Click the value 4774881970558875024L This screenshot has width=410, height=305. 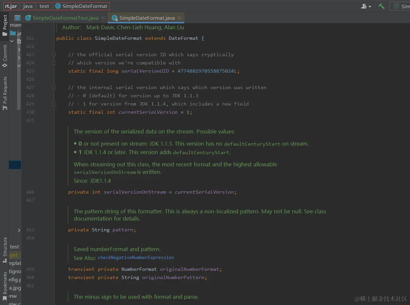coord(207,71)
